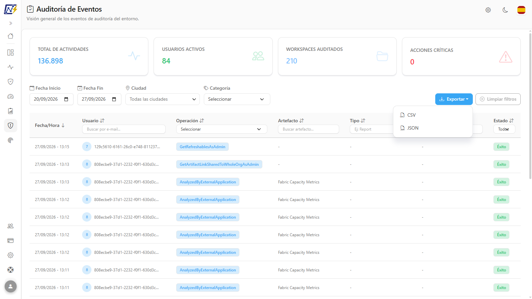Open the activity pulse icon in the sidebar
The width and height of the screenshot is (532, 299).
click(11, 67)
